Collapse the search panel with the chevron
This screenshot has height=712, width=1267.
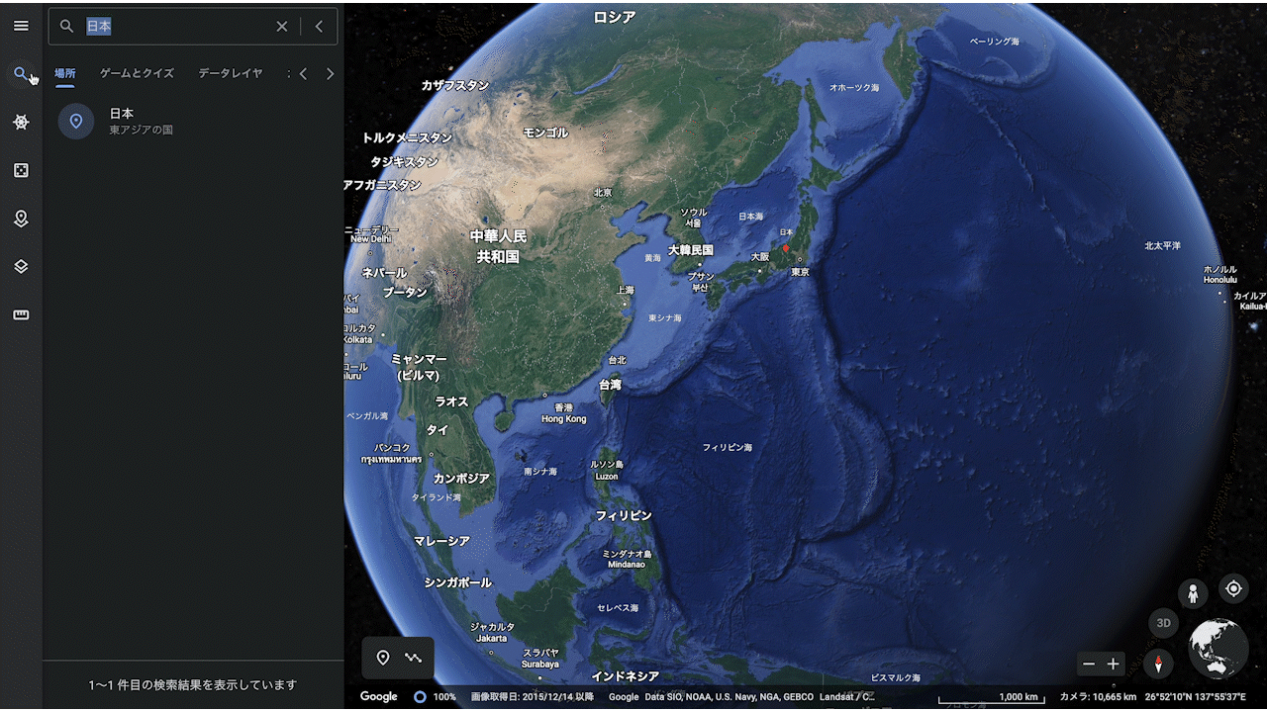(x=319, y=27)
